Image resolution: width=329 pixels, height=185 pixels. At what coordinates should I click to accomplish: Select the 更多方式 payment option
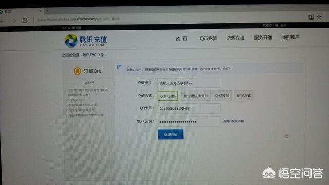(244, 95)
